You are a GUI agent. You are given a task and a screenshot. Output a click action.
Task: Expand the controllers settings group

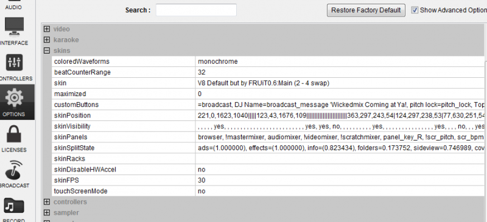(x=47, y=202)
